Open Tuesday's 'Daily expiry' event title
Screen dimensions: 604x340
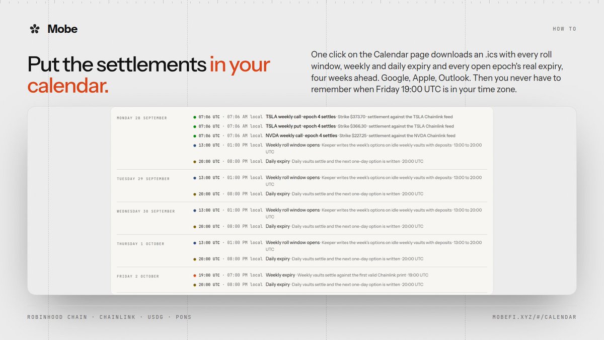(278, 194)
